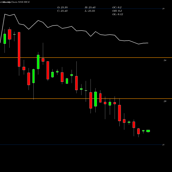Click the open price 'O: 25.38'
The width and height of the screenshot is (172, 172).
tap(62, 8)
